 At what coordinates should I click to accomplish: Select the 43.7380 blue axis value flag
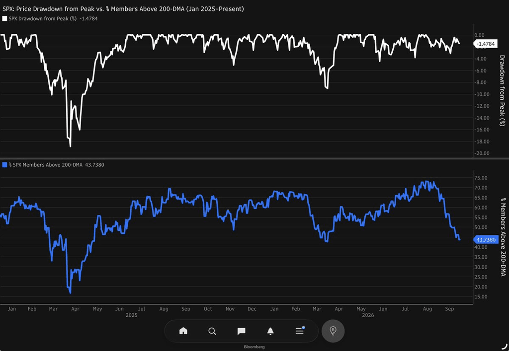pyautogui.click(x=485, y=239)
